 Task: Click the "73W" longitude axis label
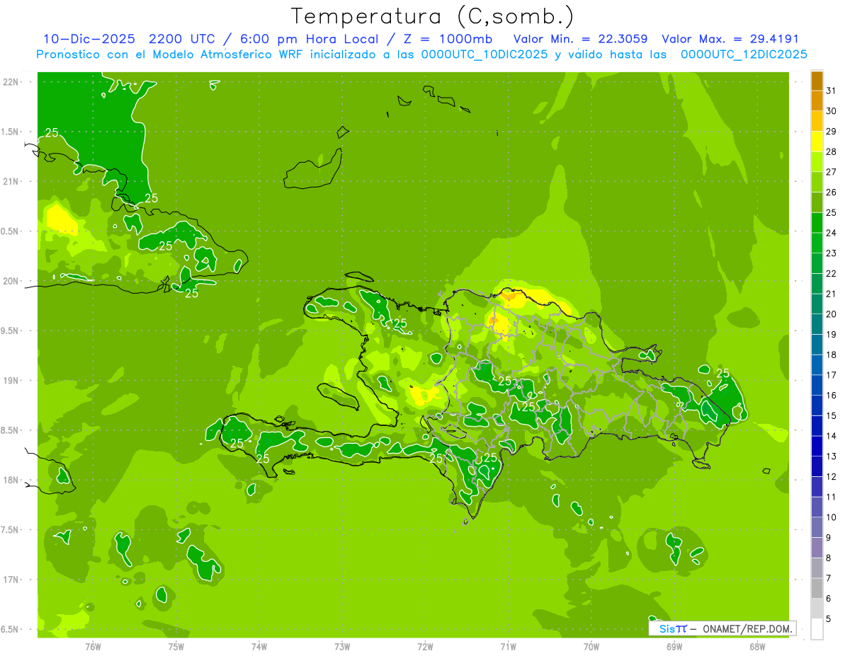point(342,647)
